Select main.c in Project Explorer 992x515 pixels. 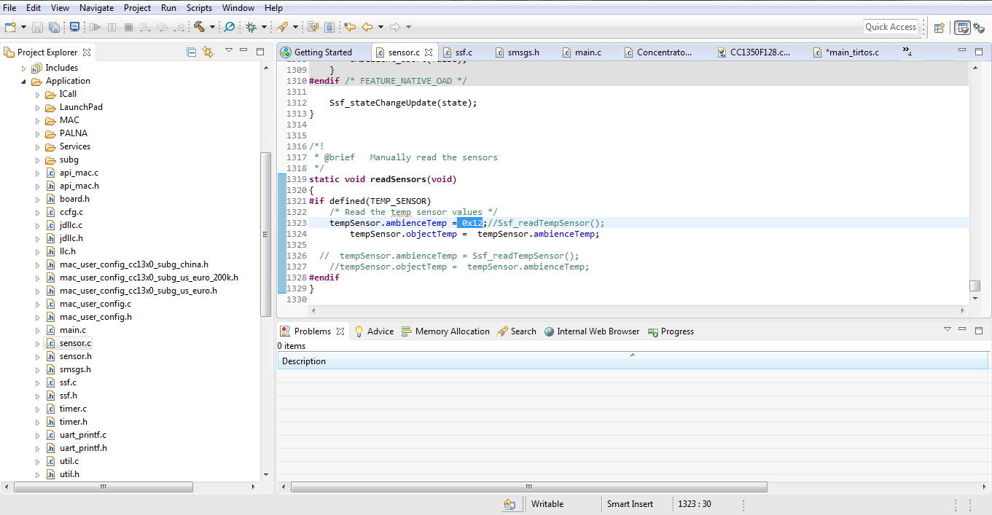(x=72, y=330)
